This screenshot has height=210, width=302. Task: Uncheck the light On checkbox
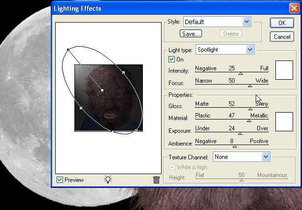point(171,59)
